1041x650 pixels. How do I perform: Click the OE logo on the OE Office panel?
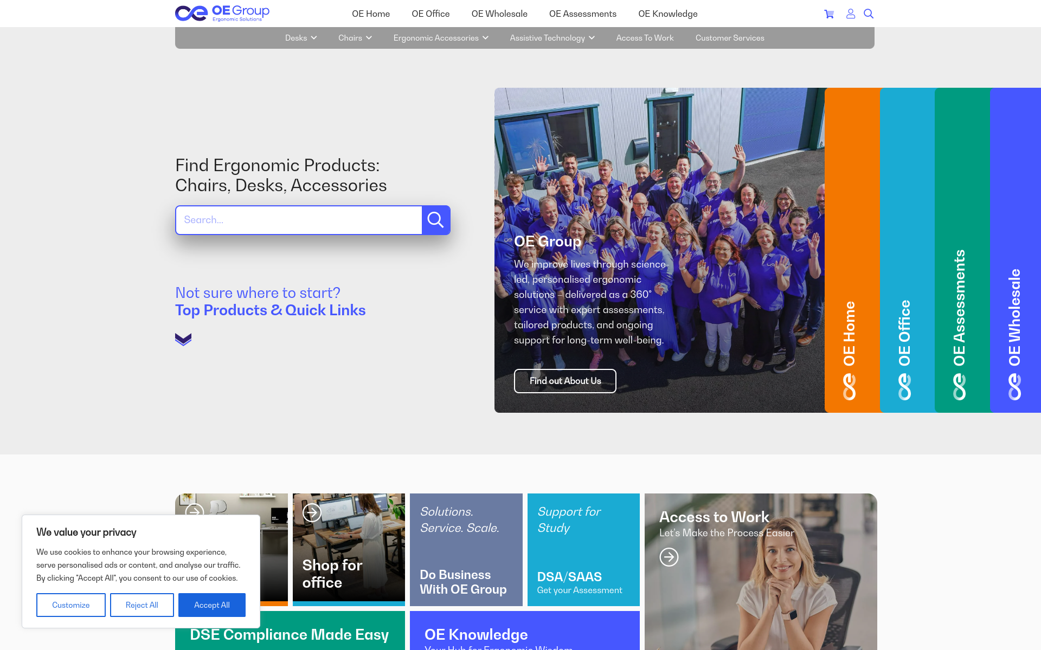coord(904,387)
